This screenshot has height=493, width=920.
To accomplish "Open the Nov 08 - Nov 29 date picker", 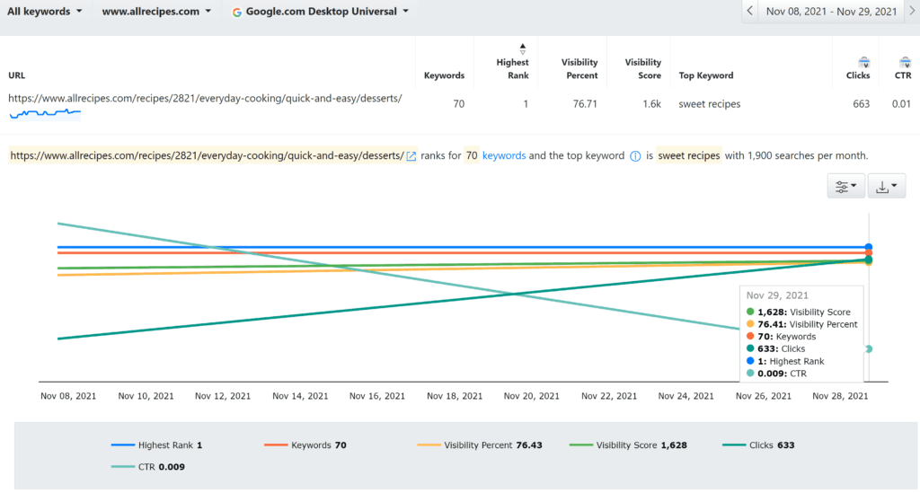I will tap(831, 11).
